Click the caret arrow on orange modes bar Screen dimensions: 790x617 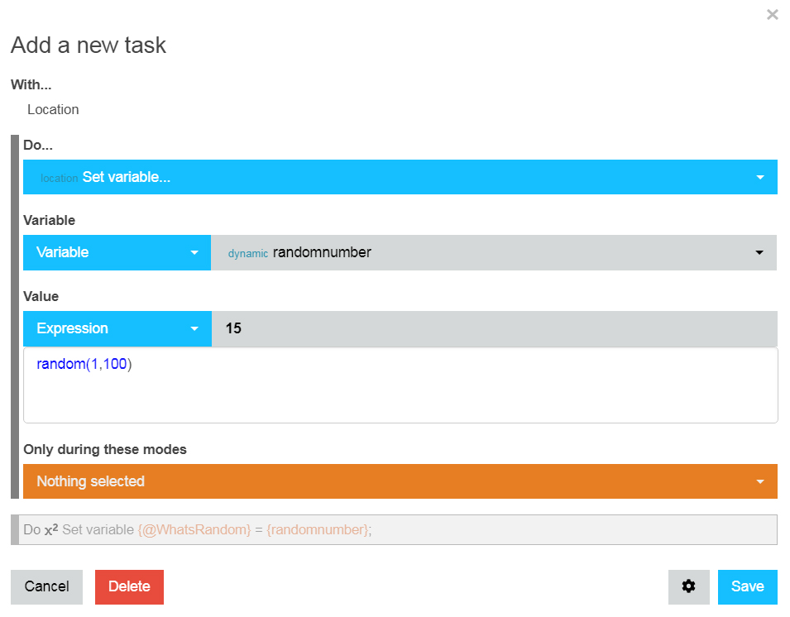coord(759,481)
